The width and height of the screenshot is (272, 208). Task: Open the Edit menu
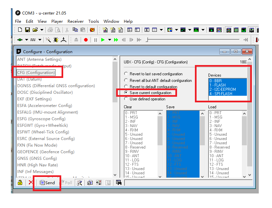29,21
